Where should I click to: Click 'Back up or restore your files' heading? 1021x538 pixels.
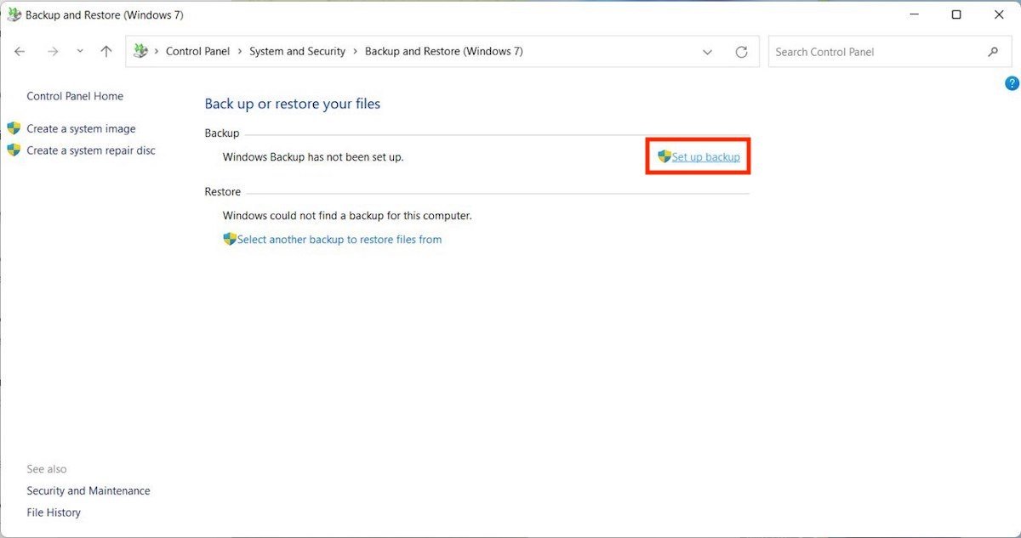pyautogui.click(x=293, y=104)
